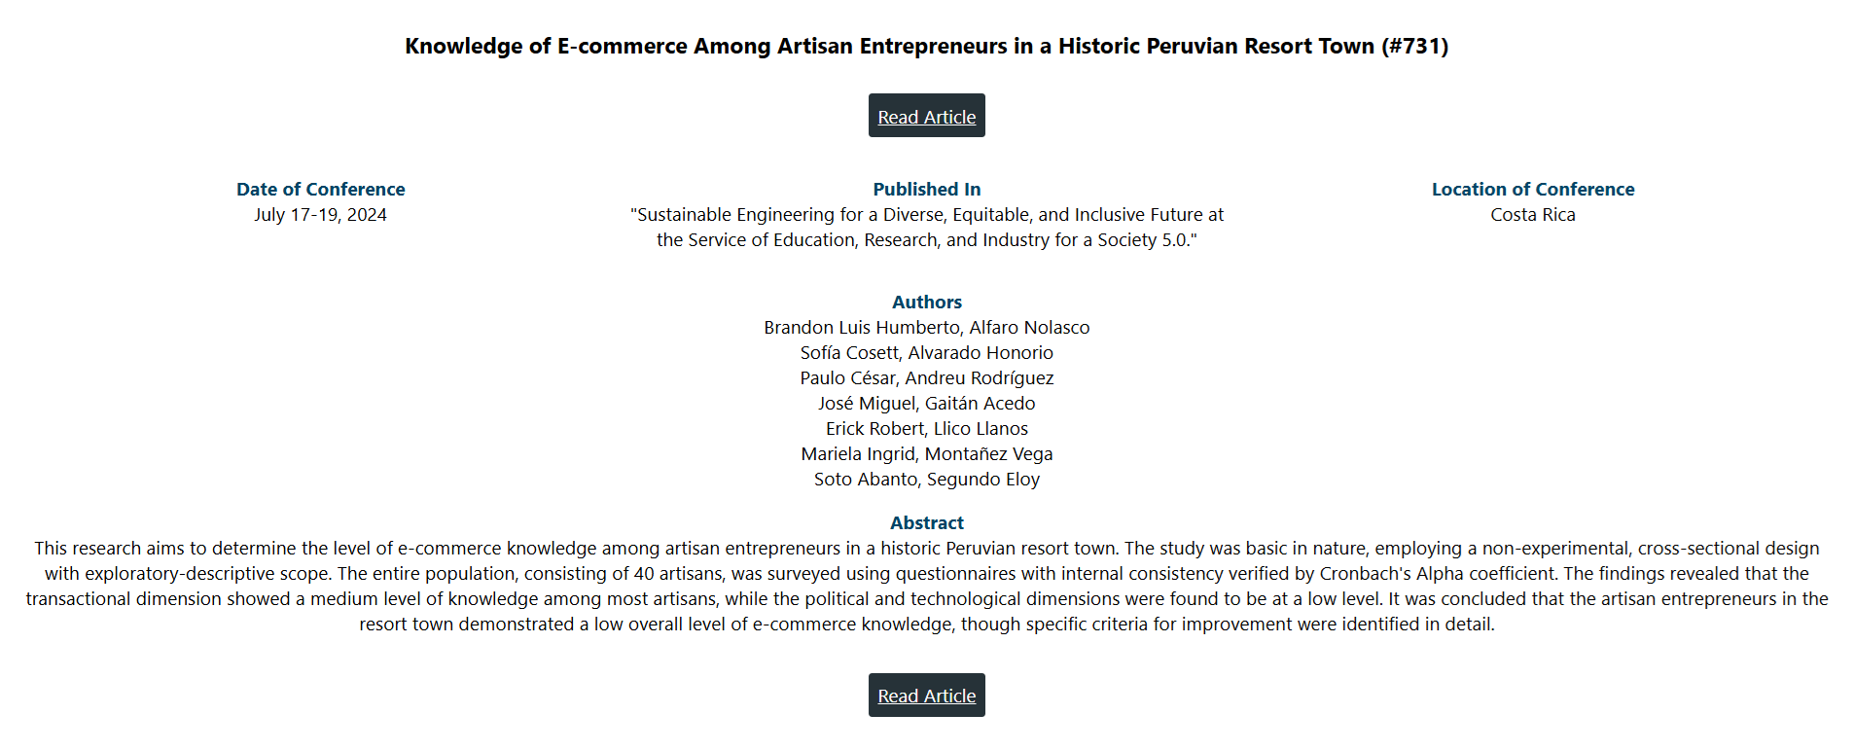Click the article title heading (#731)
Viewport: 1854px width, 750px height.
[x=926, y=46]
